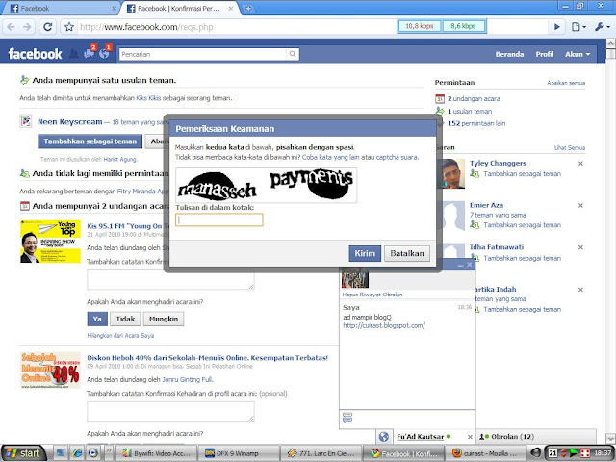Click Hilangkan dari Acara Saya link
The width and height of the screenshot is (616, 462).
coord(120,336)
